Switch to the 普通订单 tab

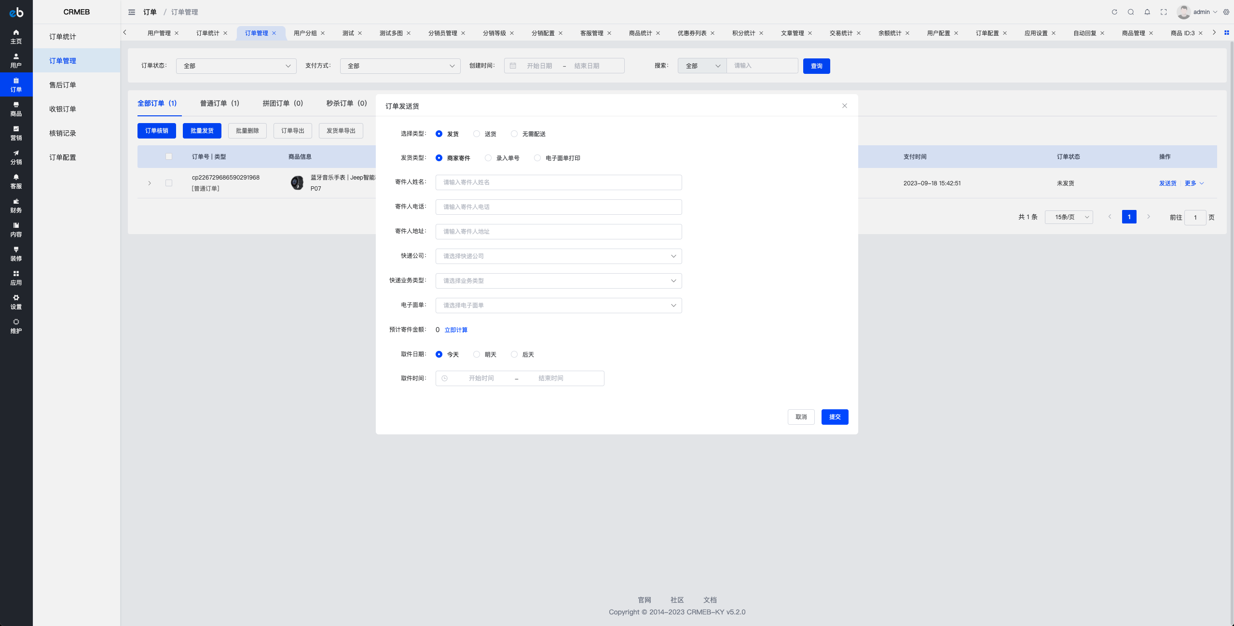[219, 103]
